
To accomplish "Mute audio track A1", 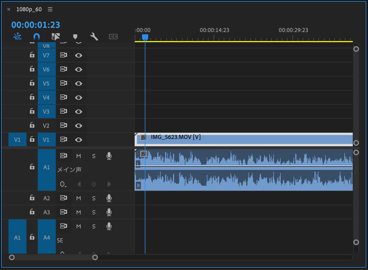I will point(79,156).
